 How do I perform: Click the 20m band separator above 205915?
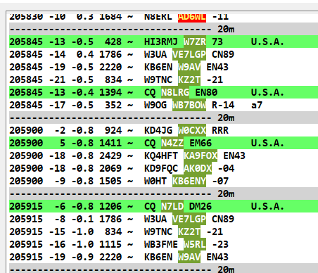[163, 193]
